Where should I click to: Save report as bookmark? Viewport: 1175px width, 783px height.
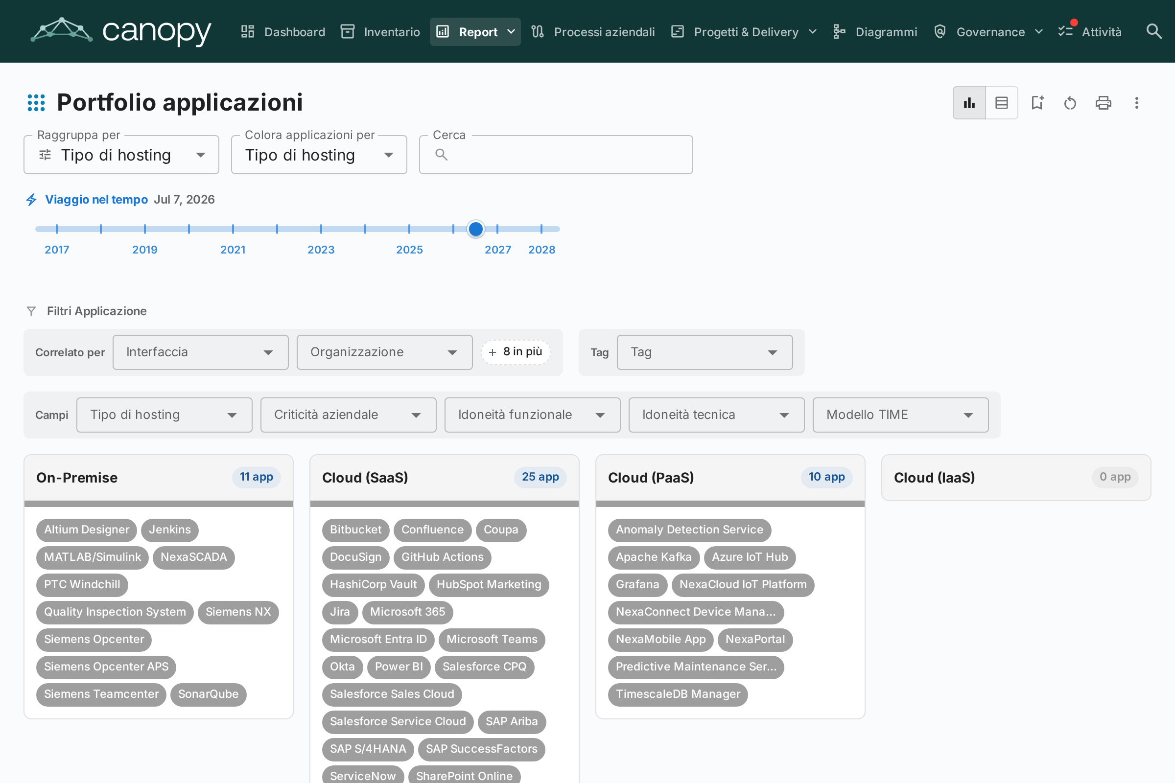click(x=1037, y=103)
